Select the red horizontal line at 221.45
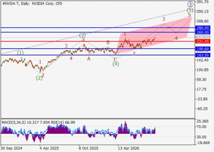The image size is (214, 152). click(x=98, y=41)
